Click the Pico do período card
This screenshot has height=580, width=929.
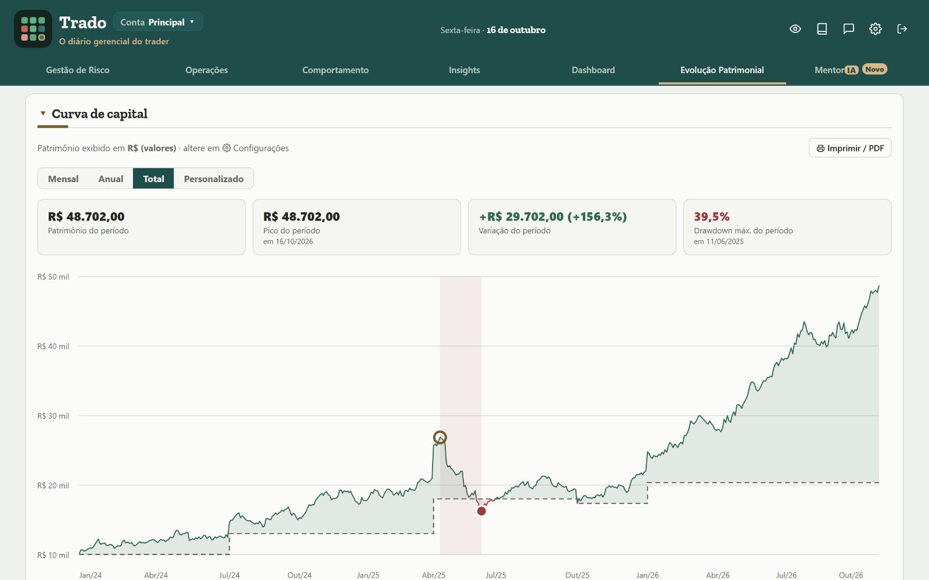tap(357, 227)
